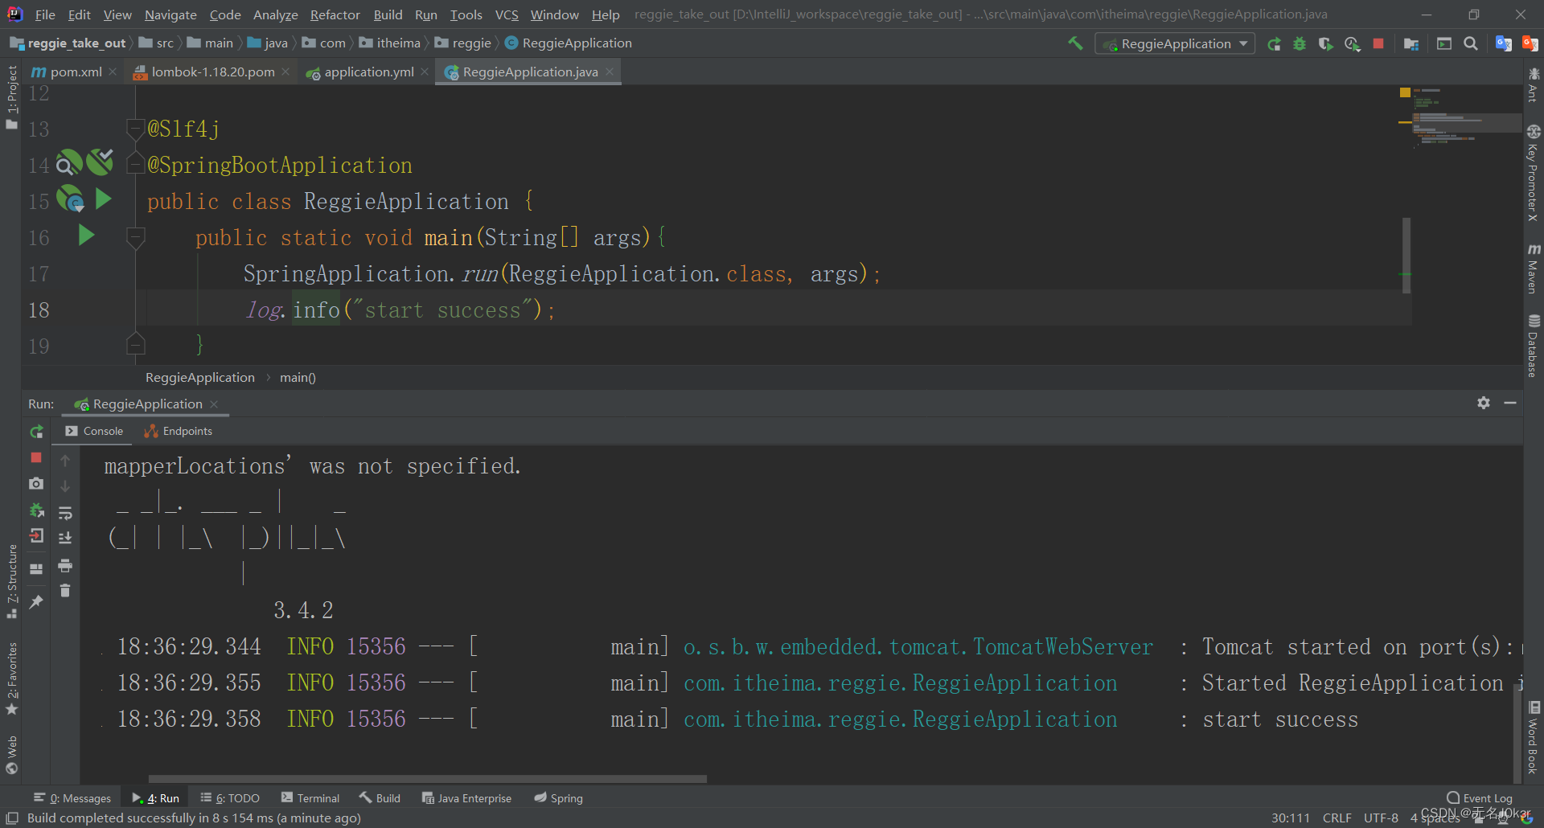
Task: Click reggie_take_out breadcrumb in navigation bar
Action: tap(68, 43)
